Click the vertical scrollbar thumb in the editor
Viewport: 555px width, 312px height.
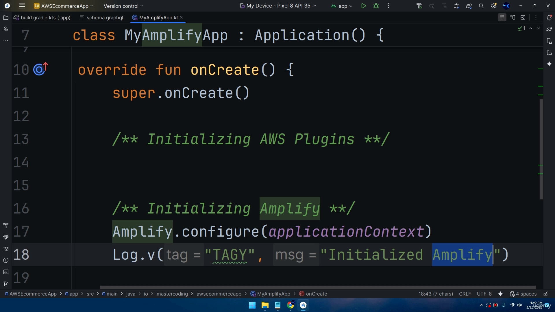tap(541, 149)
